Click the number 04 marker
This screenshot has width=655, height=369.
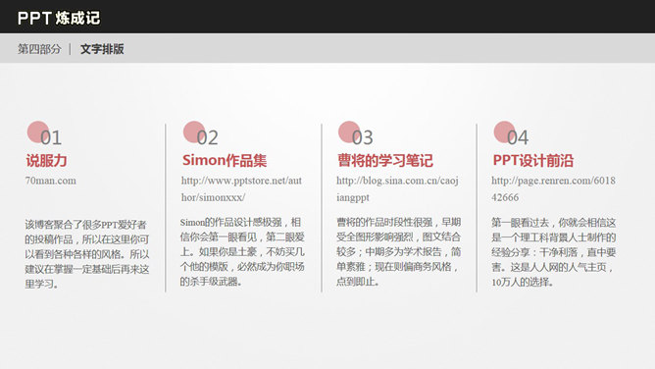click(x=511, y=134)
